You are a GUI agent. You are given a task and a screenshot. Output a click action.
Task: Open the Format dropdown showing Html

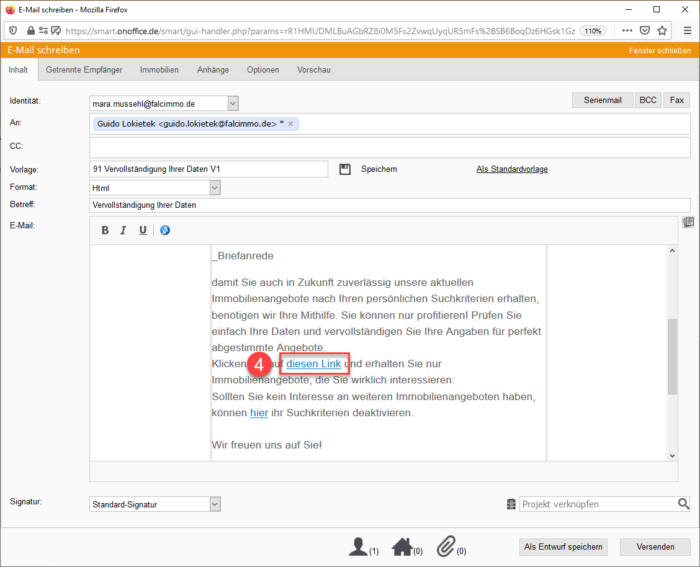pos(215,187)
